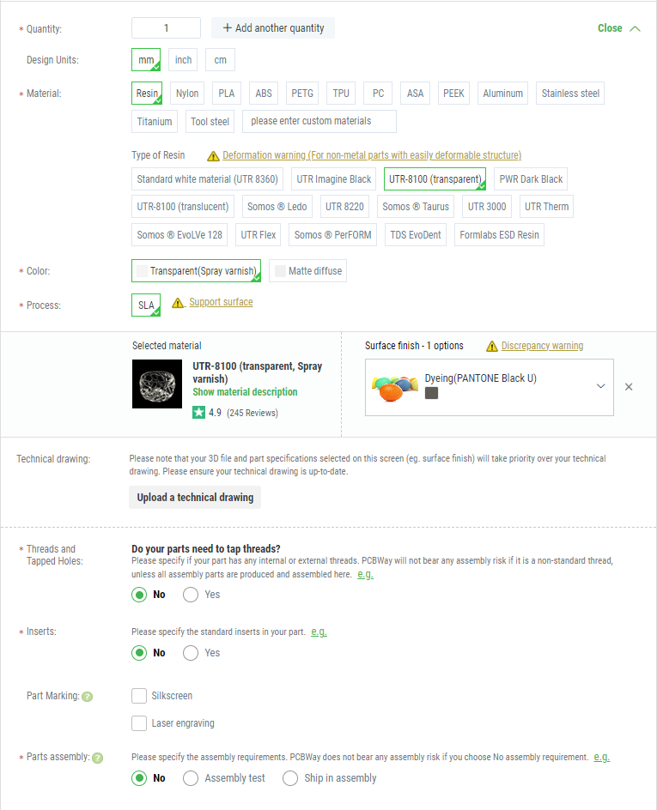Screen dimensions: 657x810
Task: Click the Part Marking help question icon
Action: tap(88, 697)
